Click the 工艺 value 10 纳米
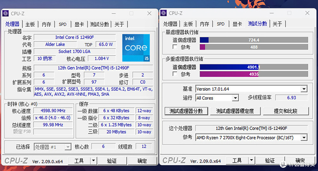318x171 pixels. [x=45, y=59]
